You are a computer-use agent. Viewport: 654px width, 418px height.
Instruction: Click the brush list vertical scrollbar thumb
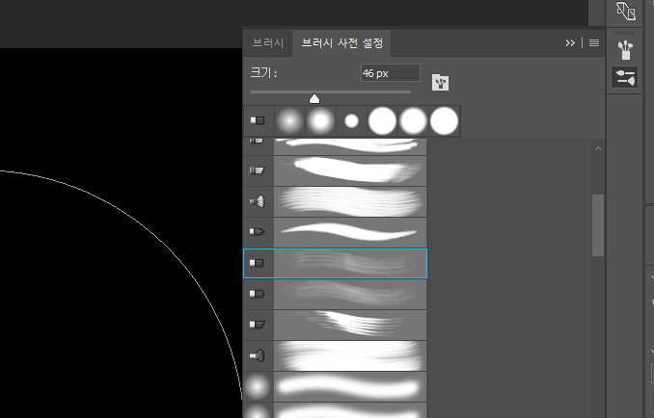(x=598, y=224)
